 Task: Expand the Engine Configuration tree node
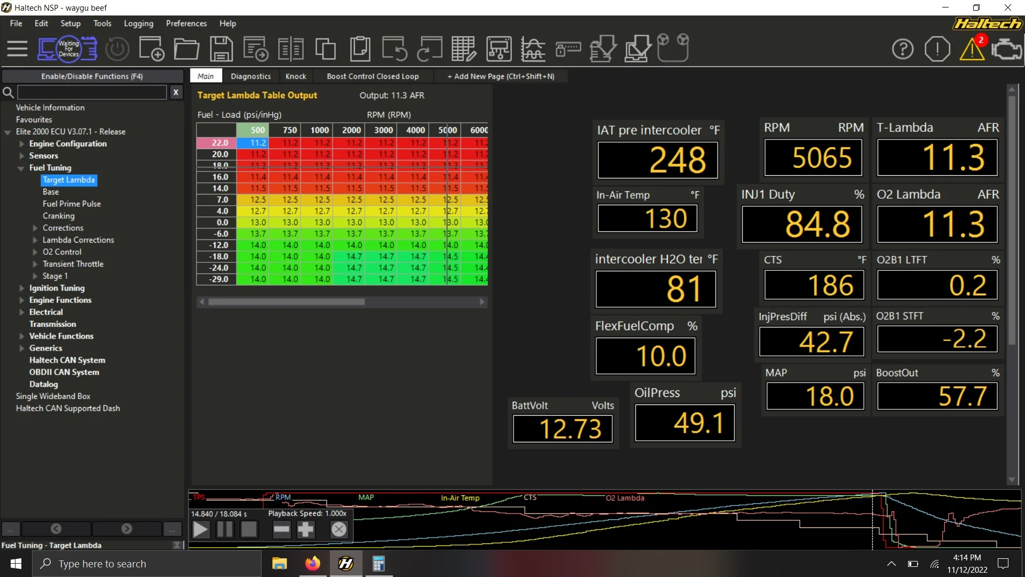point(22,144)
